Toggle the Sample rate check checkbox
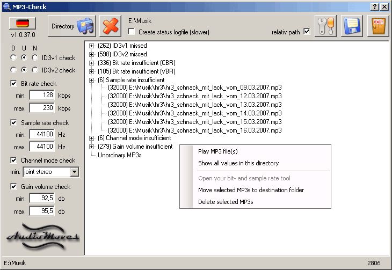392x270 pixels. point(13,122)
